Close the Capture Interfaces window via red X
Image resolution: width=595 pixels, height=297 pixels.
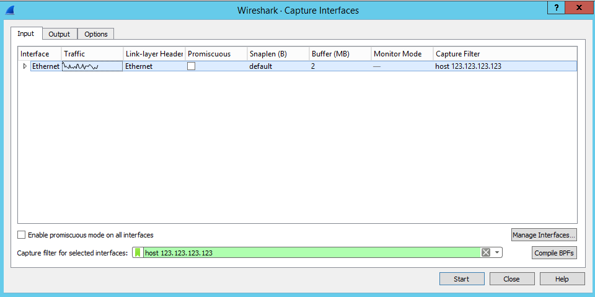coord(579,7)
